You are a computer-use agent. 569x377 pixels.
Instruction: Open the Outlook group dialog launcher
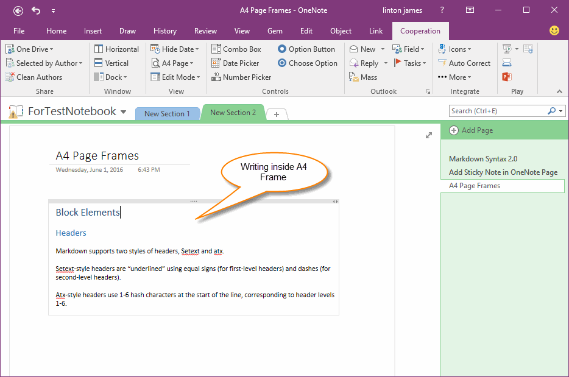click(428, 92)
